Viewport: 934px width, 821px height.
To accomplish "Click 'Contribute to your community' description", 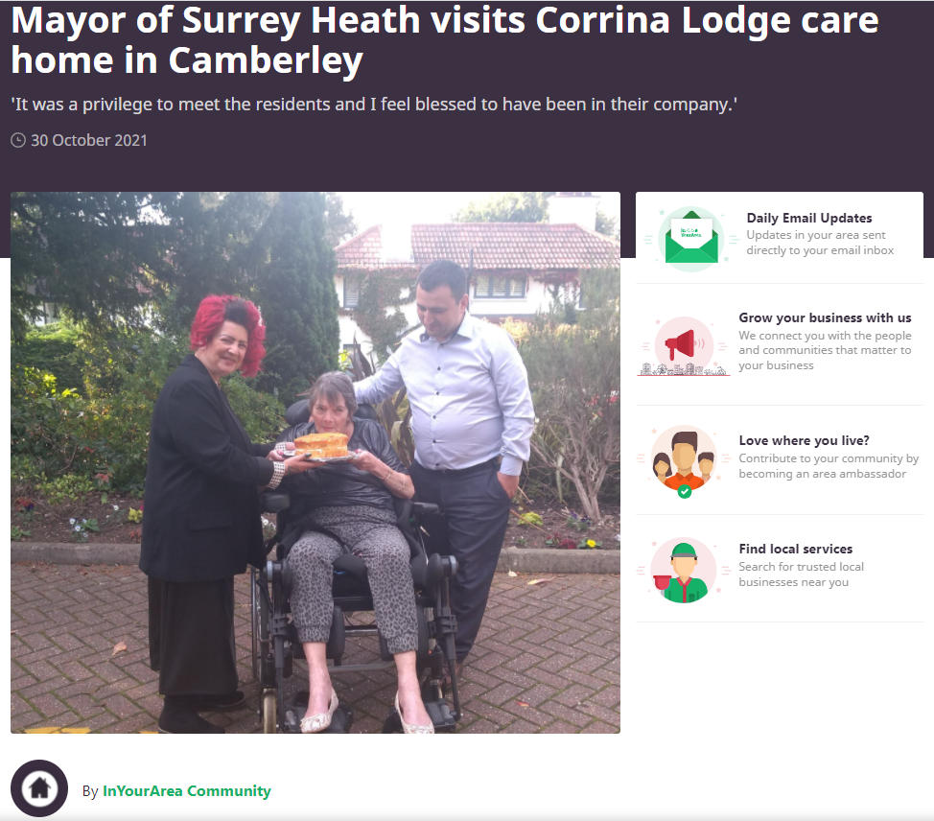I will coord(829,466).
